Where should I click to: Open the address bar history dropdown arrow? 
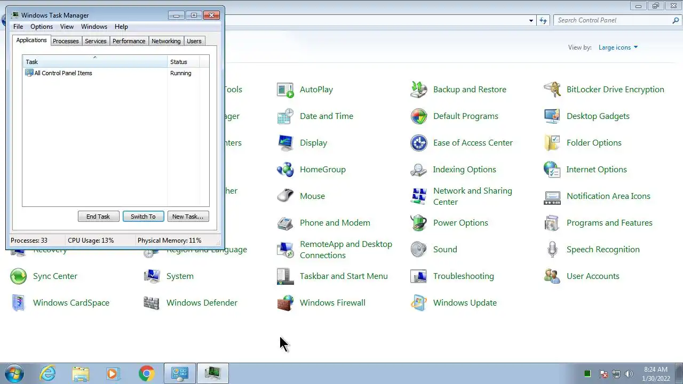(531, 21)
